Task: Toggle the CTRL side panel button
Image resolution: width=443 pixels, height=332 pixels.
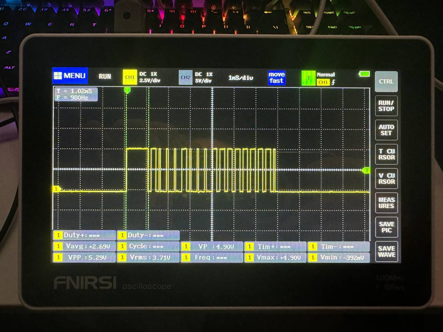Action: (x=386, y=82)
